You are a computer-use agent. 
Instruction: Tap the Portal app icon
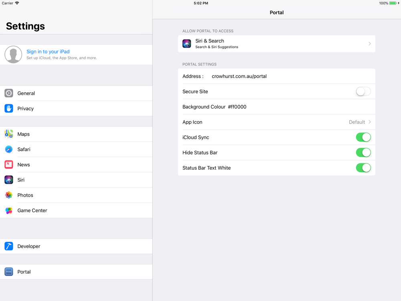pyautogui.click(x=9, y=272)
